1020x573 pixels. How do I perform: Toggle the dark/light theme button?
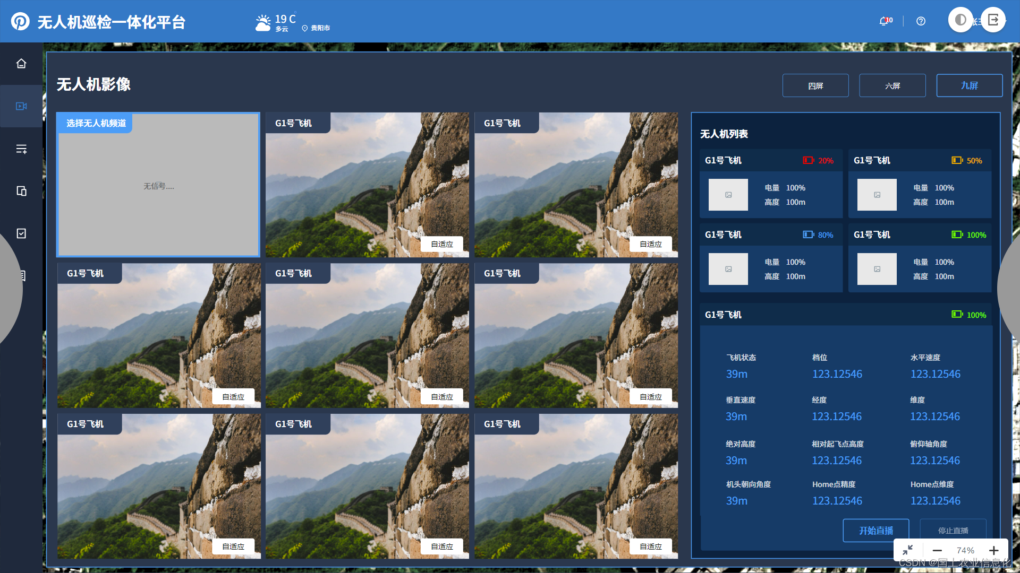[x=960, y=20]
